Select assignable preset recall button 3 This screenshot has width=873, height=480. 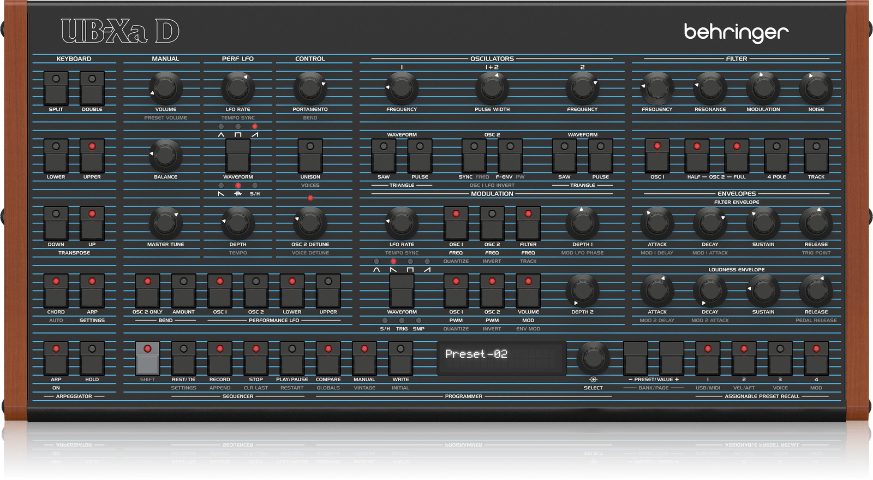point(780,359)
